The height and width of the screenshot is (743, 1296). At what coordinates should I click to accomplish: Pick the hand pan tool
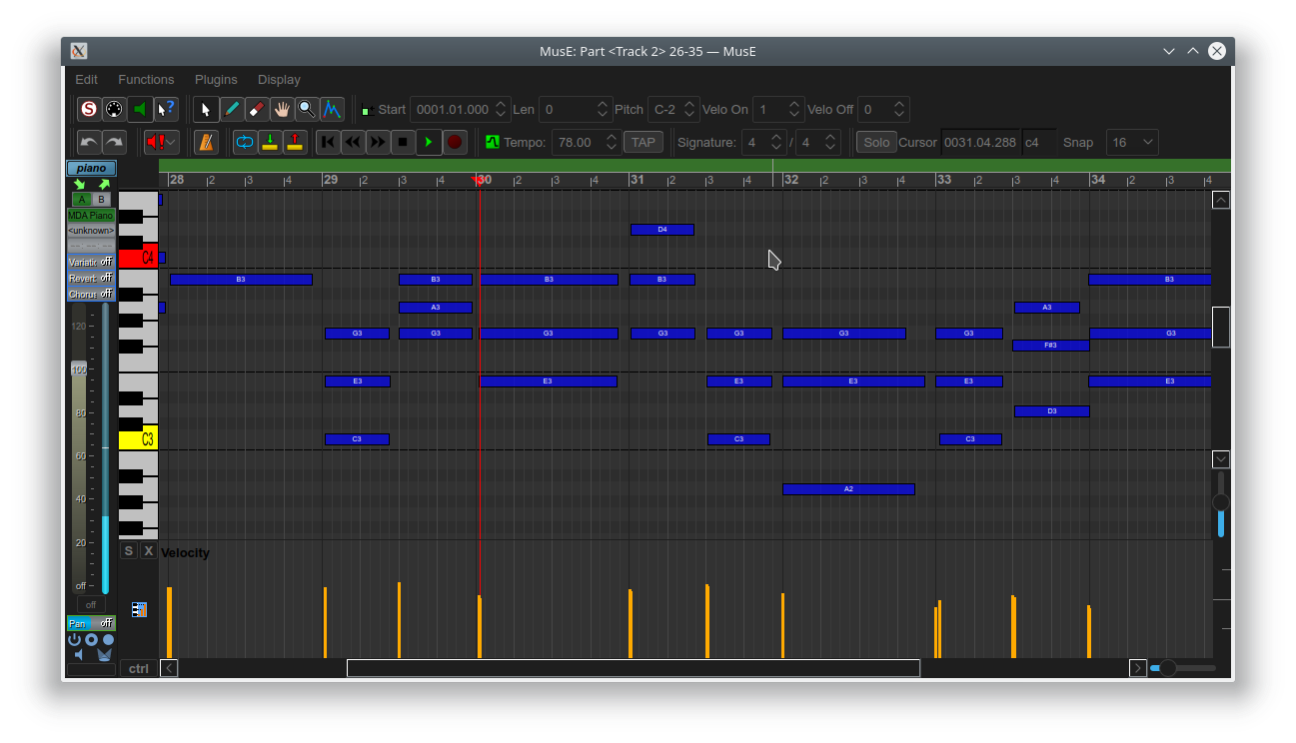282,109
